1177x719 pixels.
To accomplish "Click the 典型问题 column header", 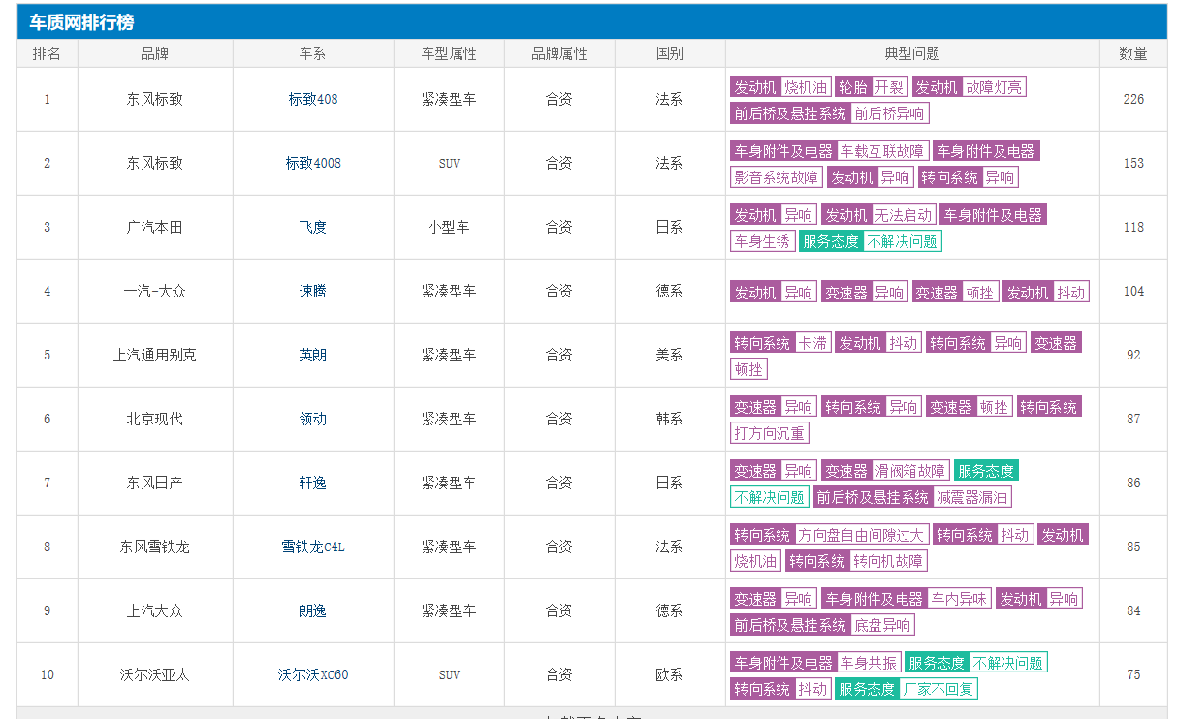I will (x=912, y=53).
